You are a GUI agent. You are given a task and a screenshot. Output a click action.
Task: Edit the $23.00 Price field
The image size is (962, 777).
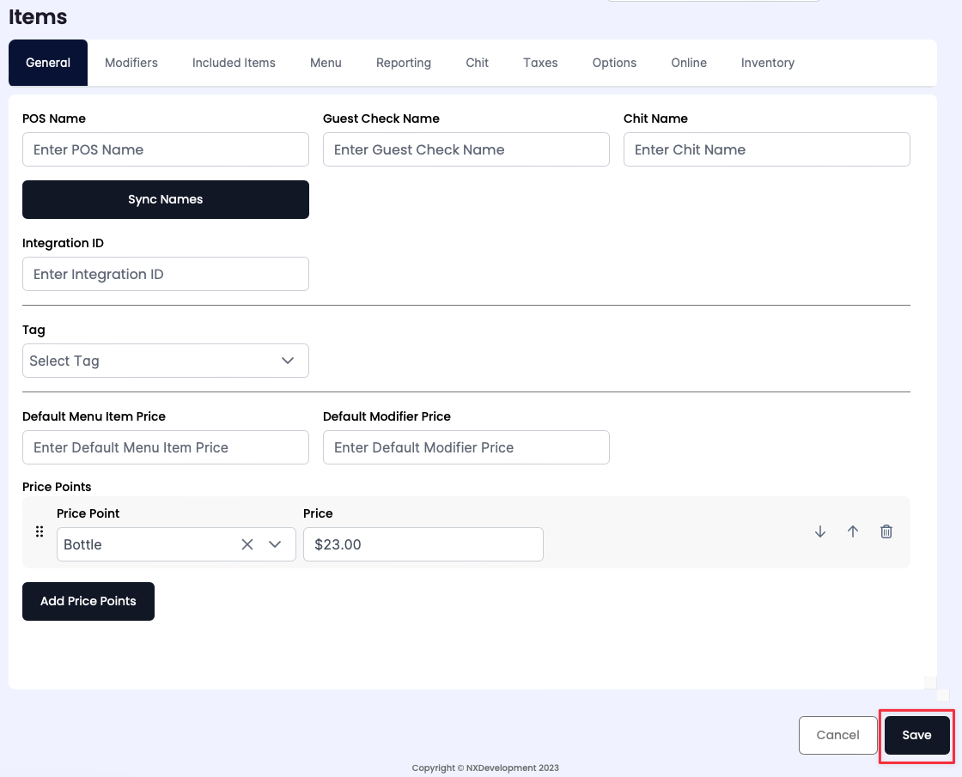(x=423, y=544)
